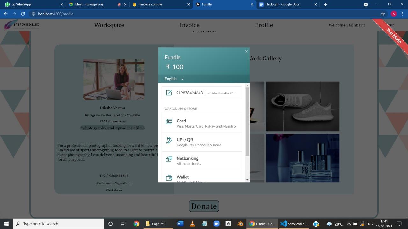408x229 pixels.
Task: Choose UPI / QR payment option
Action: click(x=202, y=142)
